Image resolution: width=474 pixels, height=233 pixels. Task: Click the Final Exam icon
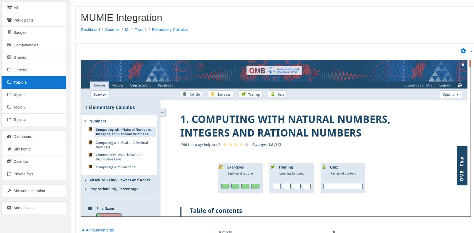(x=90, y=208)
